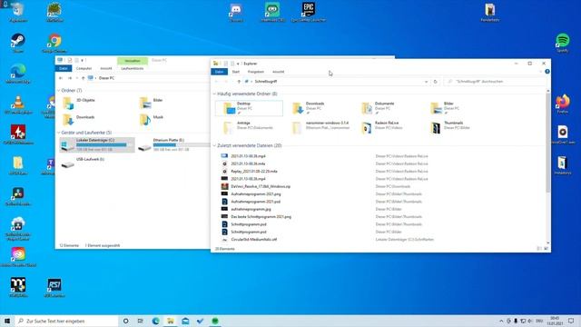Open RSI Launcher desktop shortcut

tap(54, 288)
